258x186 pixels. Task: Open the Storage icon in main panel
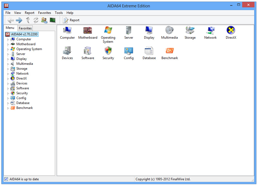(190, 31)
